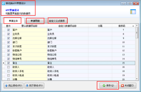Click the red X icon on 关闭窗口
This screenshot has width=141, height=92.
pyautogui.click(x=122, y=86)
